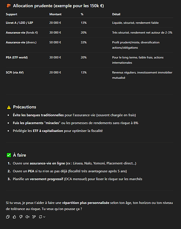Click the Livret A / LDD / LEP row label
This screenshot has width=181, height=229.
19,23
